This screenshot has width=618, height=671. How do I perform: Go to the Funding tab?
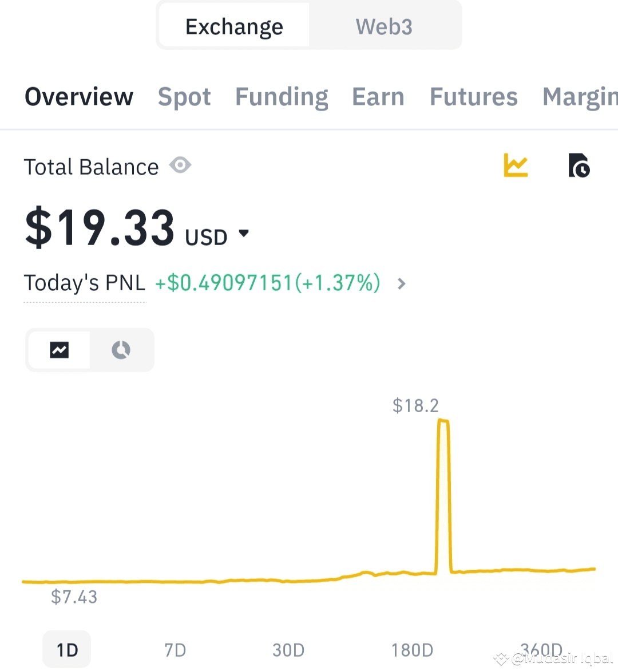coord(282,97)
